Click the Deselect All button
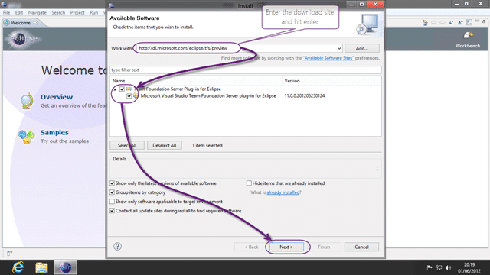 pos(165,145)
